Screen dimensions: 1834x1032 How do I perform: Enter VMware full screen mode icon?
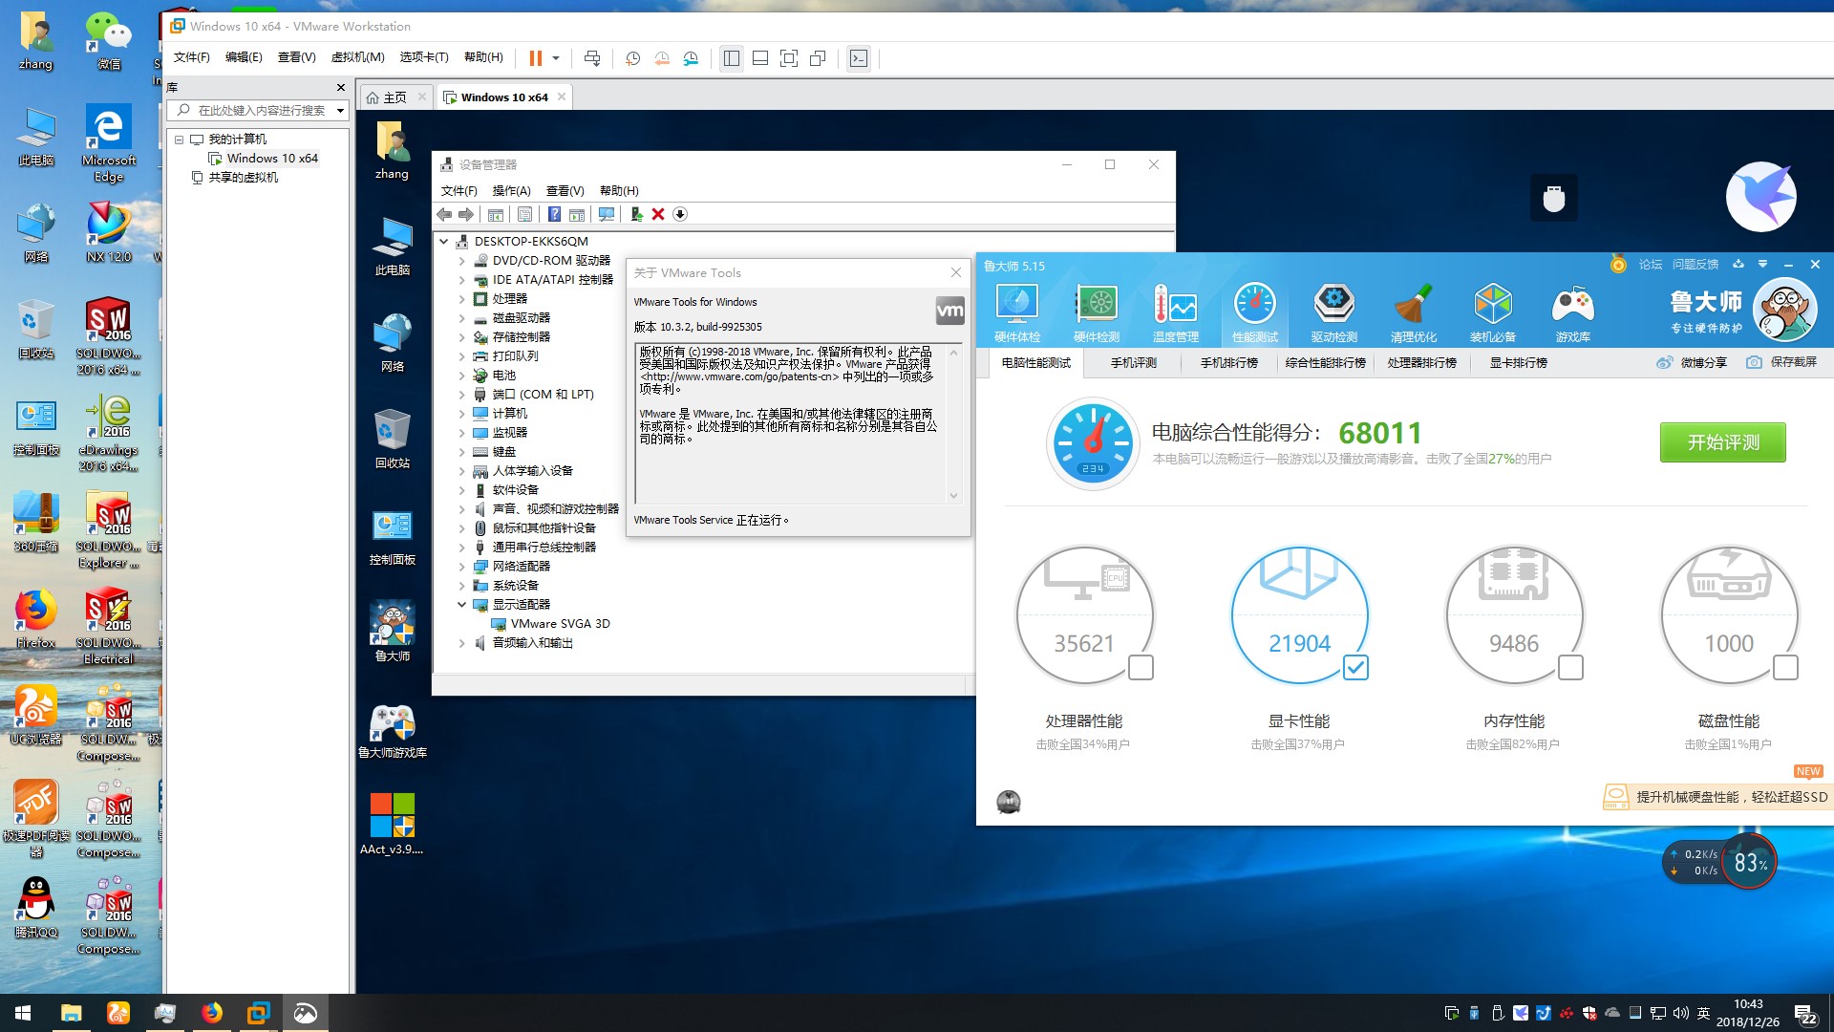tap(789, 58)
